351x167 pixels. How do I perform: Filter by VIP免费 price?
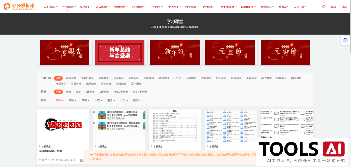pos(90,92)
